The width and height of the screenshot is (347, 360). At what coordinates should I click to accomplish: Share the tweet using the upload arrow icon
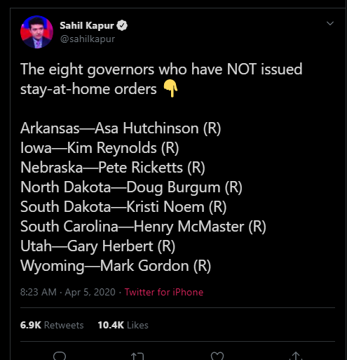pyautogui.click(x=296, y=356)
